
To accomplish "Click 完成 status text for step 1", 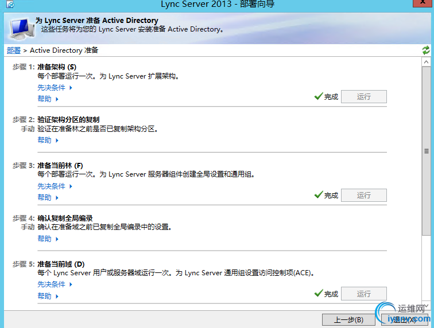I will [x=331, y=97].
